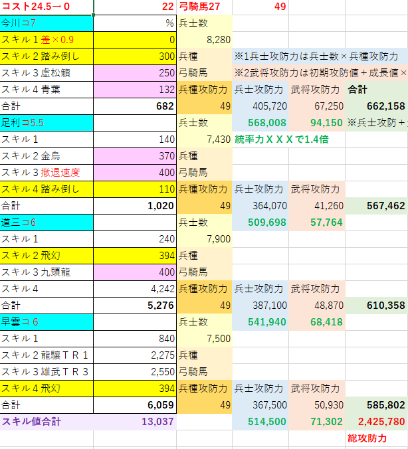Click the スキル2龍驤TR1 value 2,275

point(135,355)
